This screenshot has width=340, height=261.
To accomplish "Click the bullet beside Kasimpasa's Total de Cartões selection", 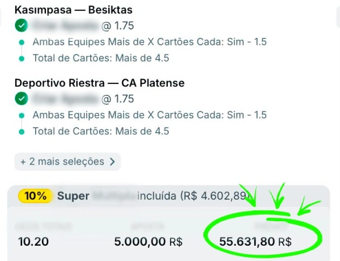I will click(22, 58).
